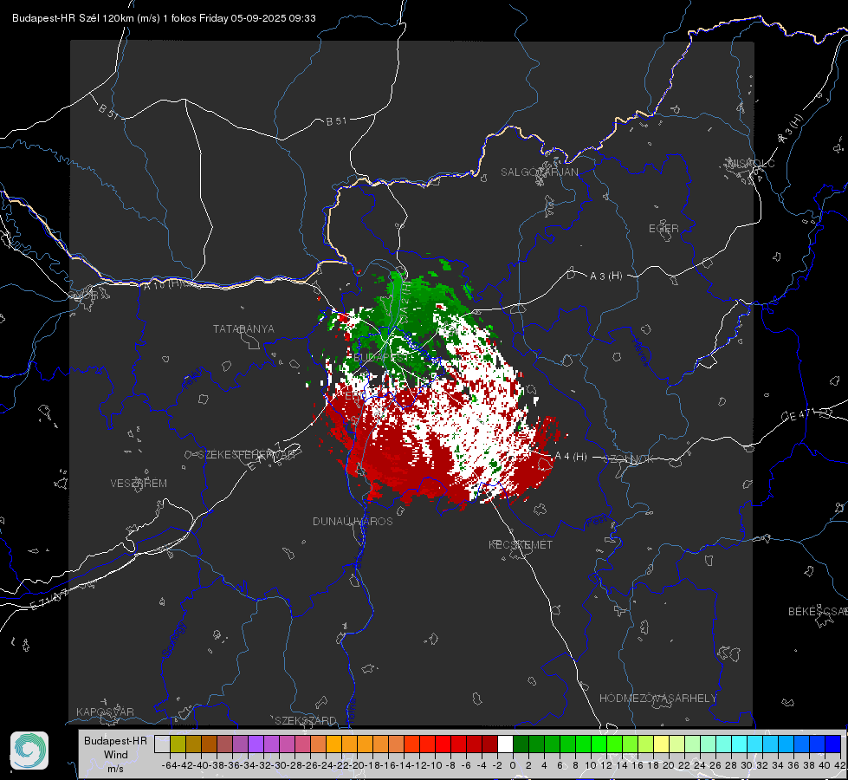Click the DUNAÚJVÁROS city label
This screenshot has height=780, width=848.
click(x=353, y=521)
